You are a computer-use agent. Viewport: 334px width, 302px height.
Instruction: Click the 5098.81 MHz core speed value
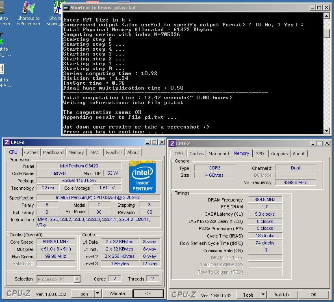(56, 242)
